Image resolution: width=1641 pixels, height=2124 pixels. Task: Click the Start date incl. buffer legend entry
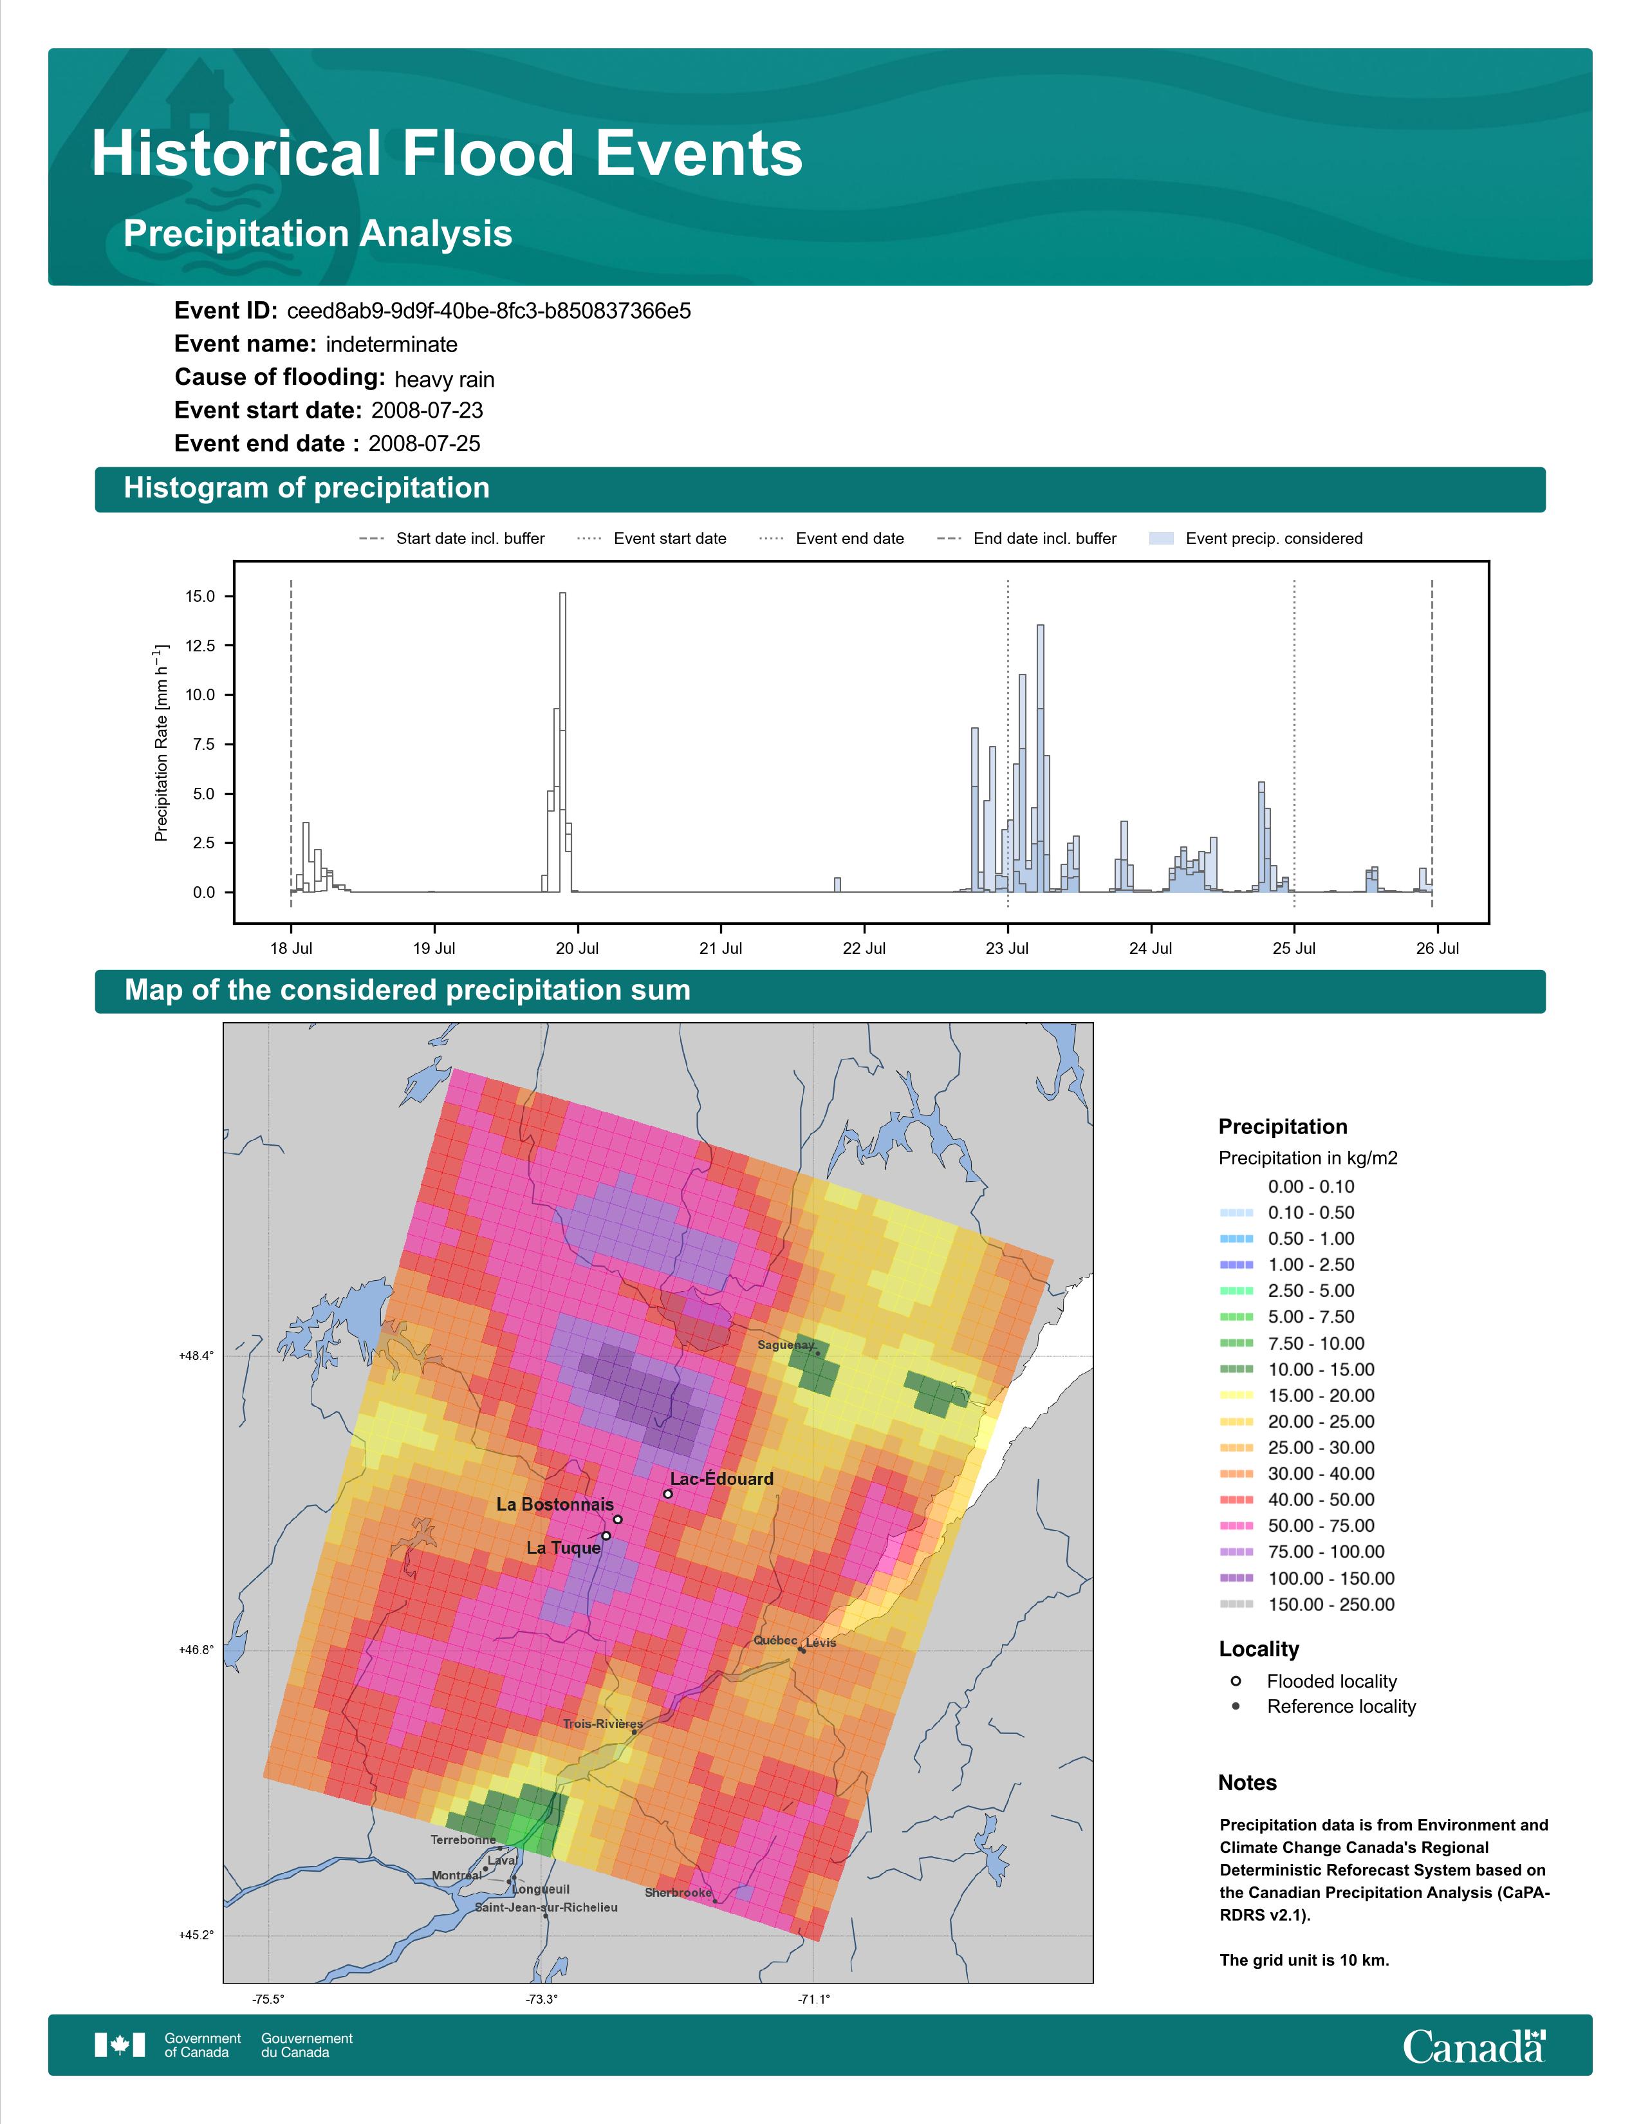(x=452, y=539)
